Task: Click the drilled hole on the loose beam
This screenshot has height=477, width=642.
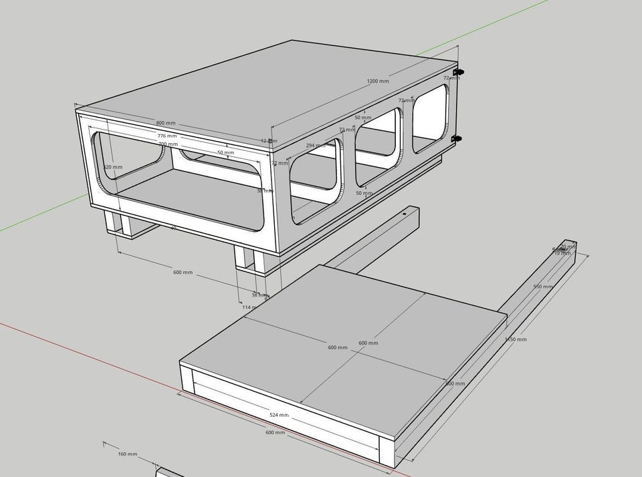Action: pos(405,214)
